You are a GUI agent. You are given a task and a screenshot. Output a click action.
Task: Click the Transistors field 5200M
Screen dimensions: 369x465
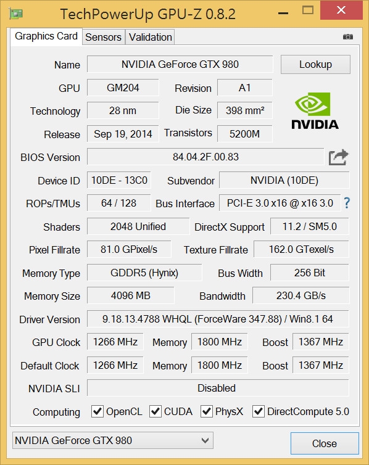[245, 134]
